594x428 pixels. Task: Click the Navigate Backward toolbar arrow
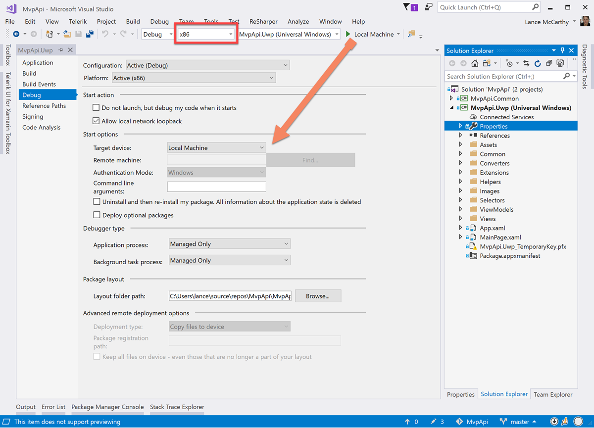[x=16, y=34]
